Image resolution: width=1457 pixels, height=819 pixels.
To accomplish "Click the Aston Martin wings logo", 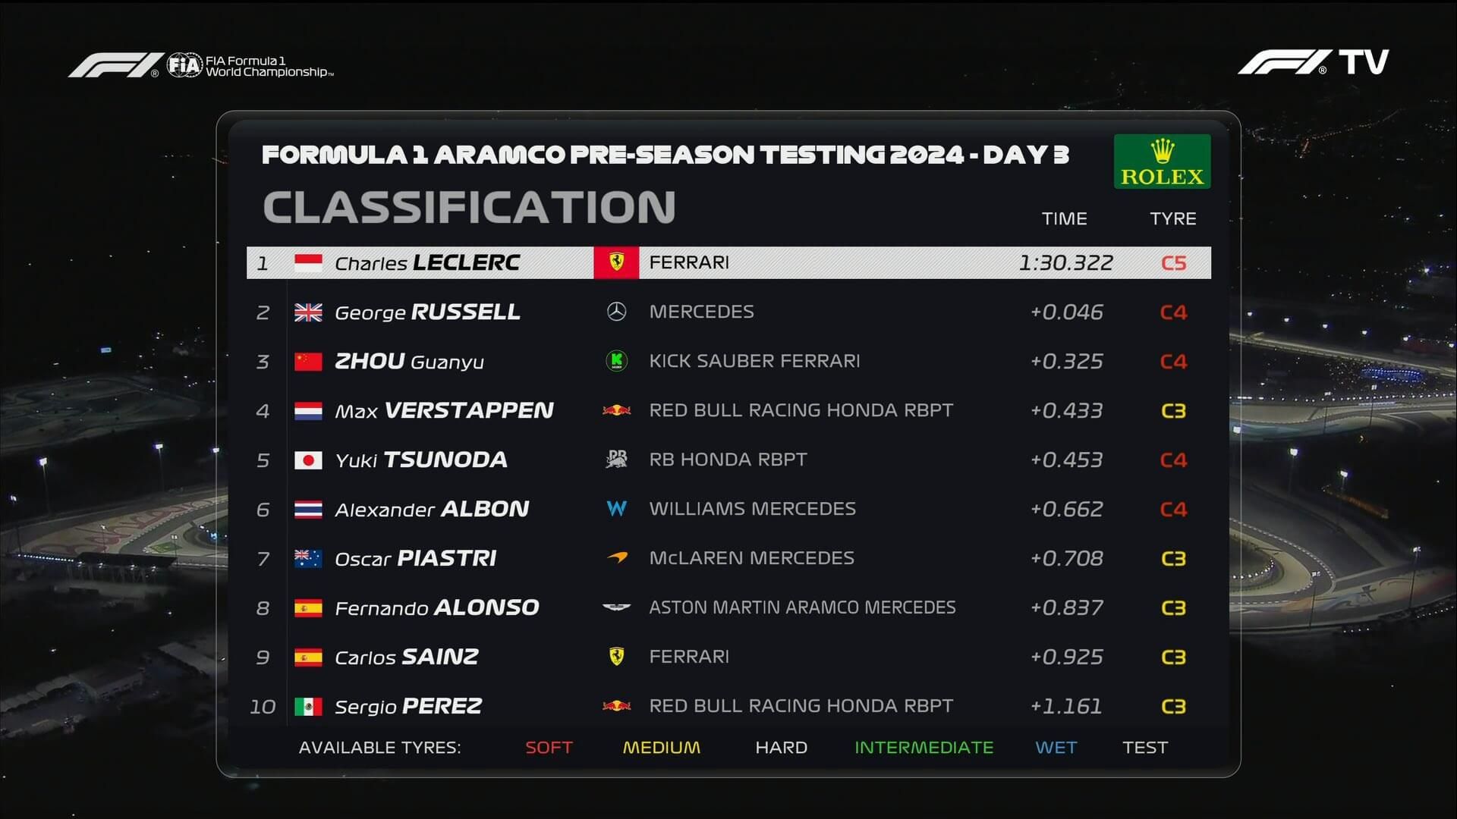I will click(x=616, y=607).
